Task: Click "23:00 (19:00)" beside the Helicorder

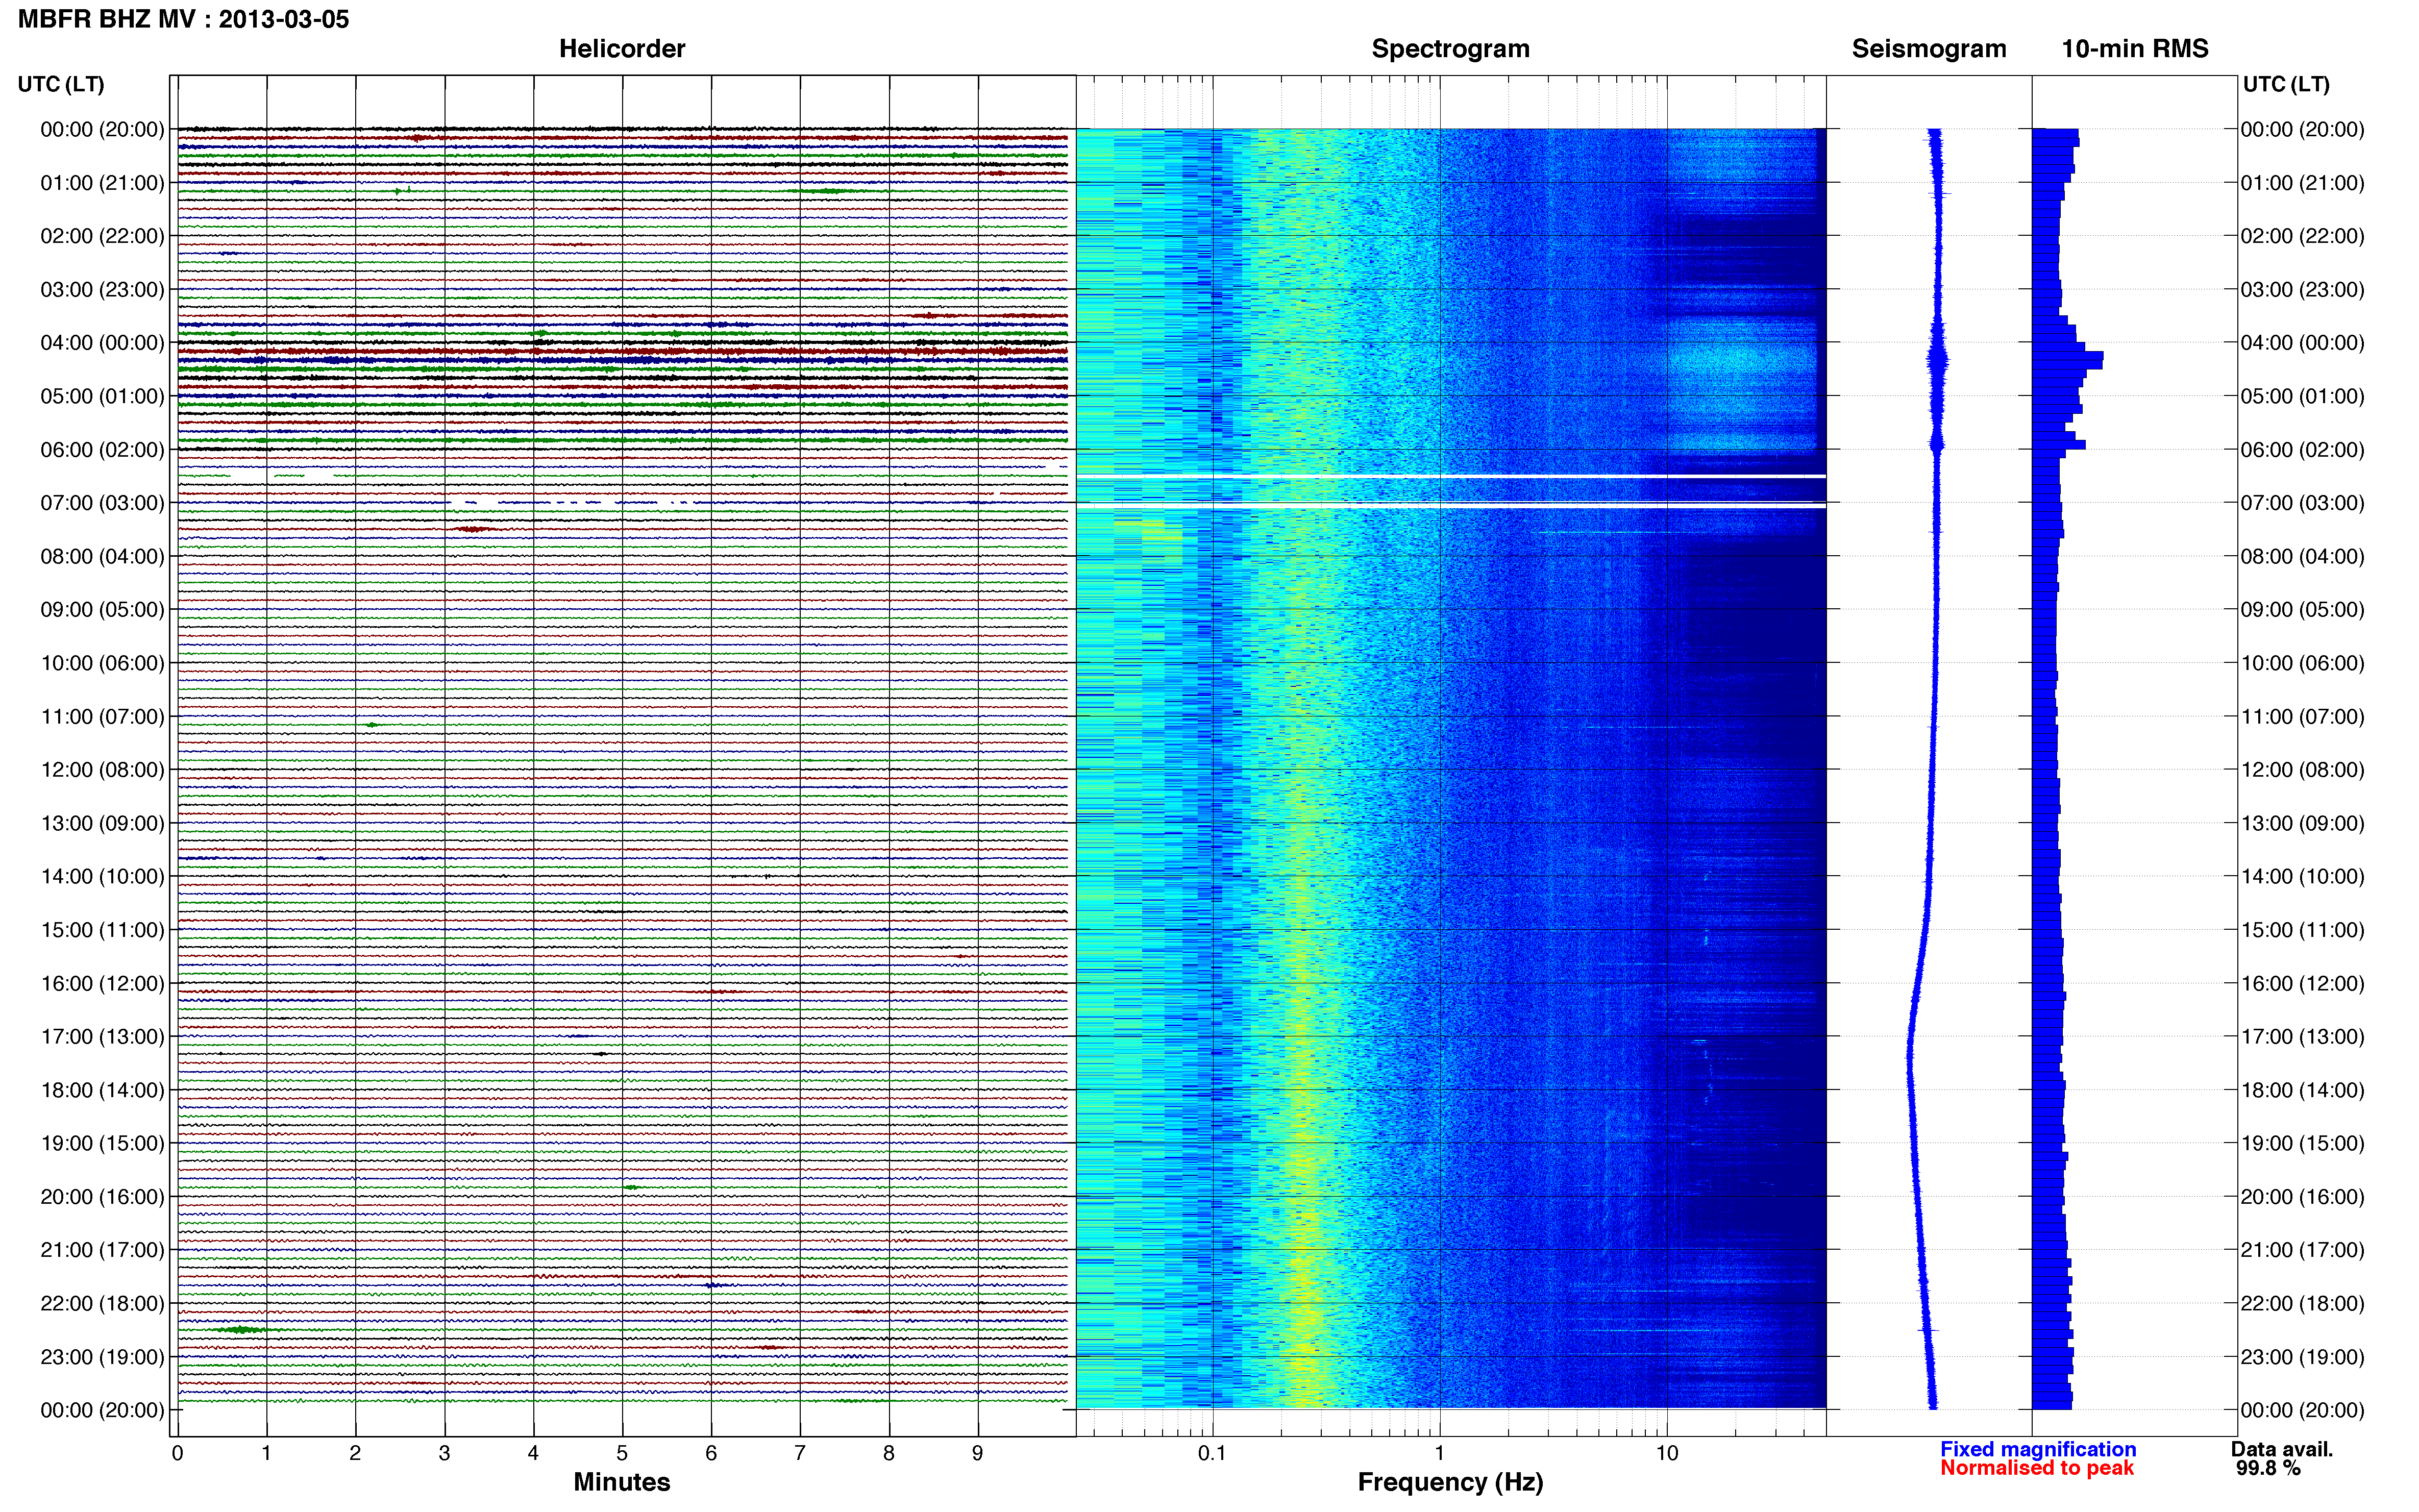Action: [x=102, y=1357]
